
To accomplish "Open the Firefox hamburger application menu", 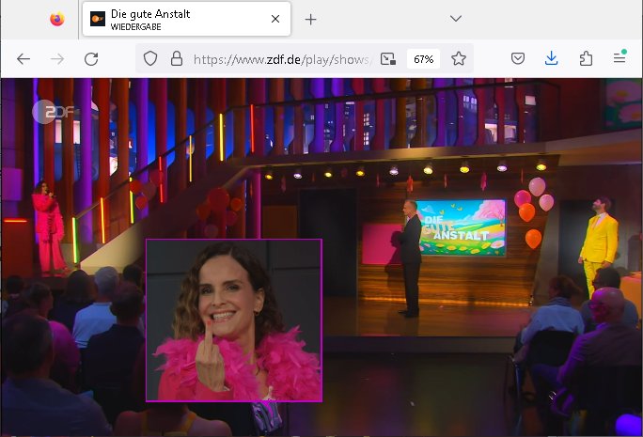I will pos(619,58).
